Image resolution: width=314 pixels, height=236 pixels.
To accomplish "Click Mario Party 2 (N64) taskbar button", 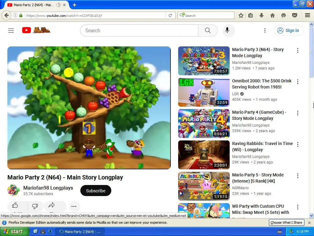I will [80, 232].
